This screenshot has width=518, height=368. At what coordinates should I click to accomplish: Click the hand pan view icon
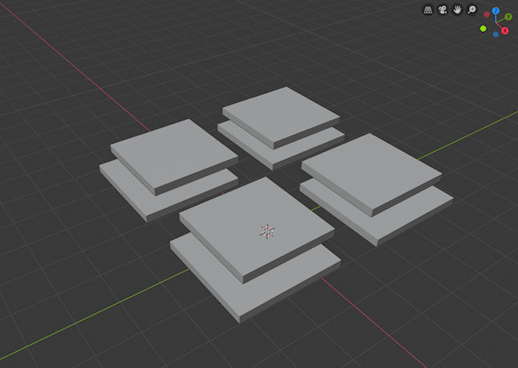click(457, 10)
